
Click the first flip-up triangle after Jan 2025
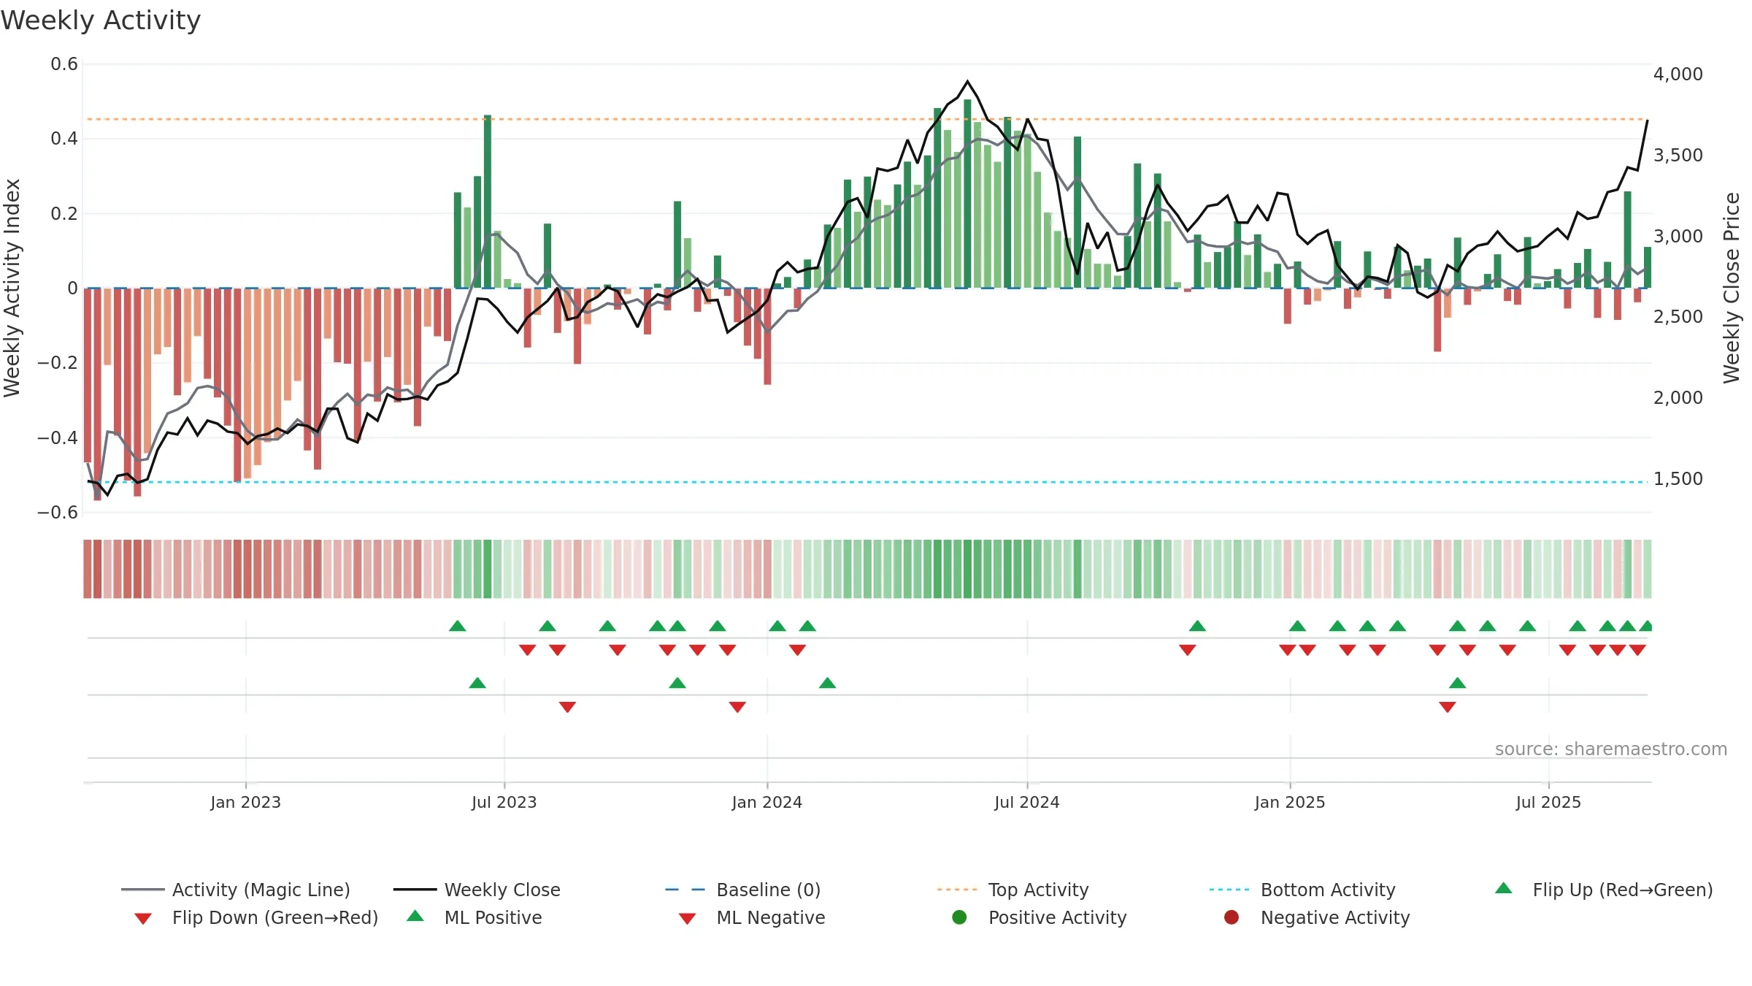(x=1297, y=626)
